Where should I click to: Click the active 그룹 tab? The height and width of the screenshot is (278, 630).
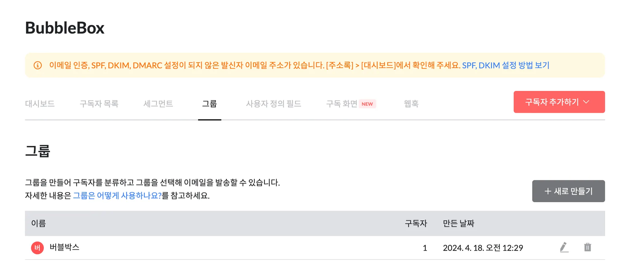click(x=209, y=104)
